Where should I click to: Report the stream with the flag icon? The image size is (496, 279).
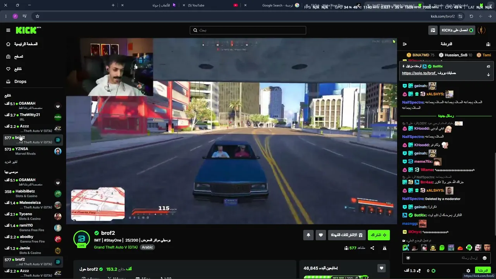384,248
